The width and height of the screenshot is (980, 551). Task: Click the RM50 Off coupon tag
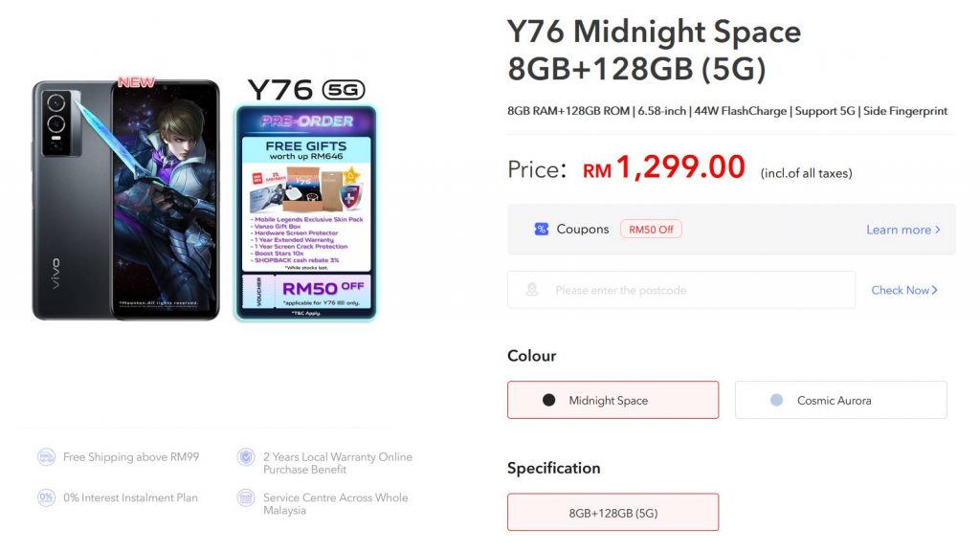click(x=651, y=230)
